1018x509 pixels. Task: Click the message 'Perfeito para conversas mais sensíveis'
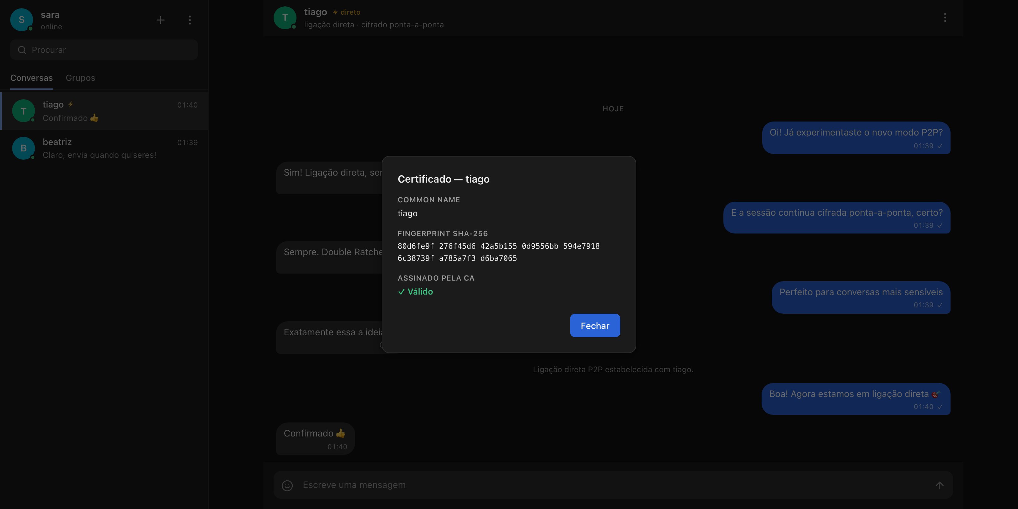[861, 297]
